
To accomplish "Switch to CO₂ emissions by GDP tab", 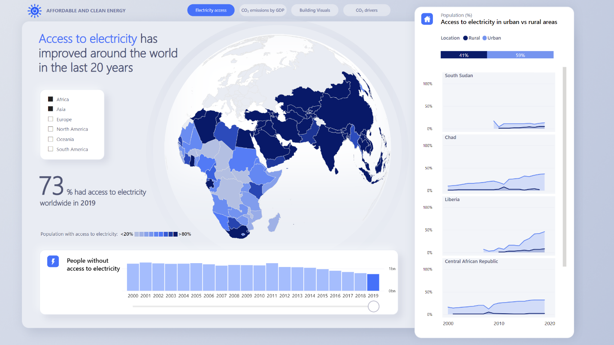I will point(263,10).
